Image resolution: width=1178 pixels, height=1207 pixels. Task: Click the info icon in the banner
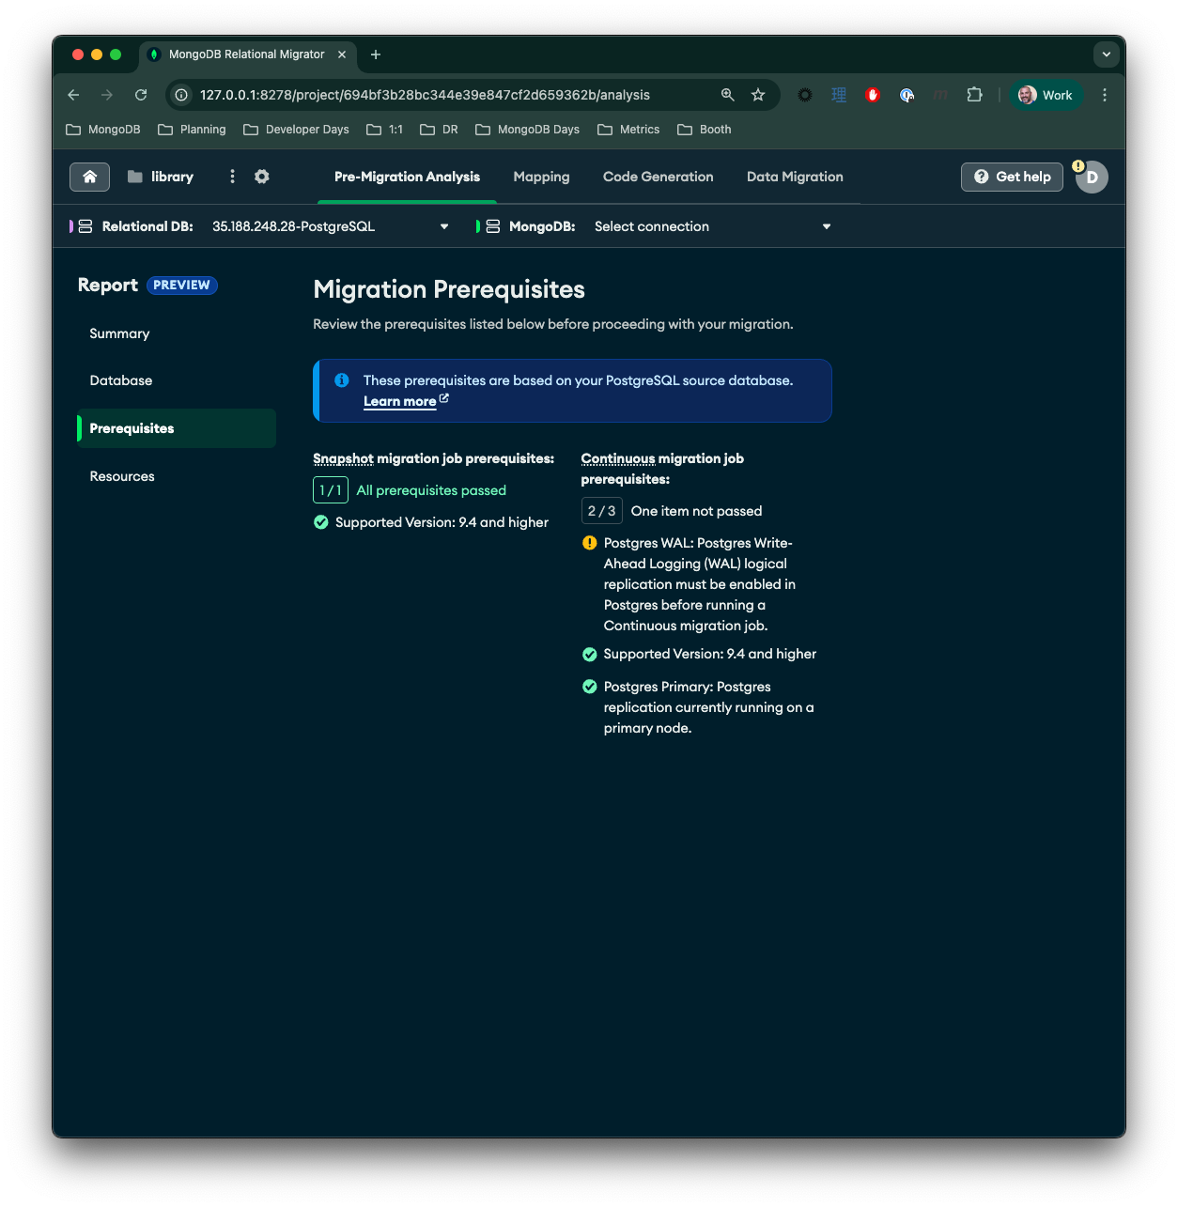342,380
